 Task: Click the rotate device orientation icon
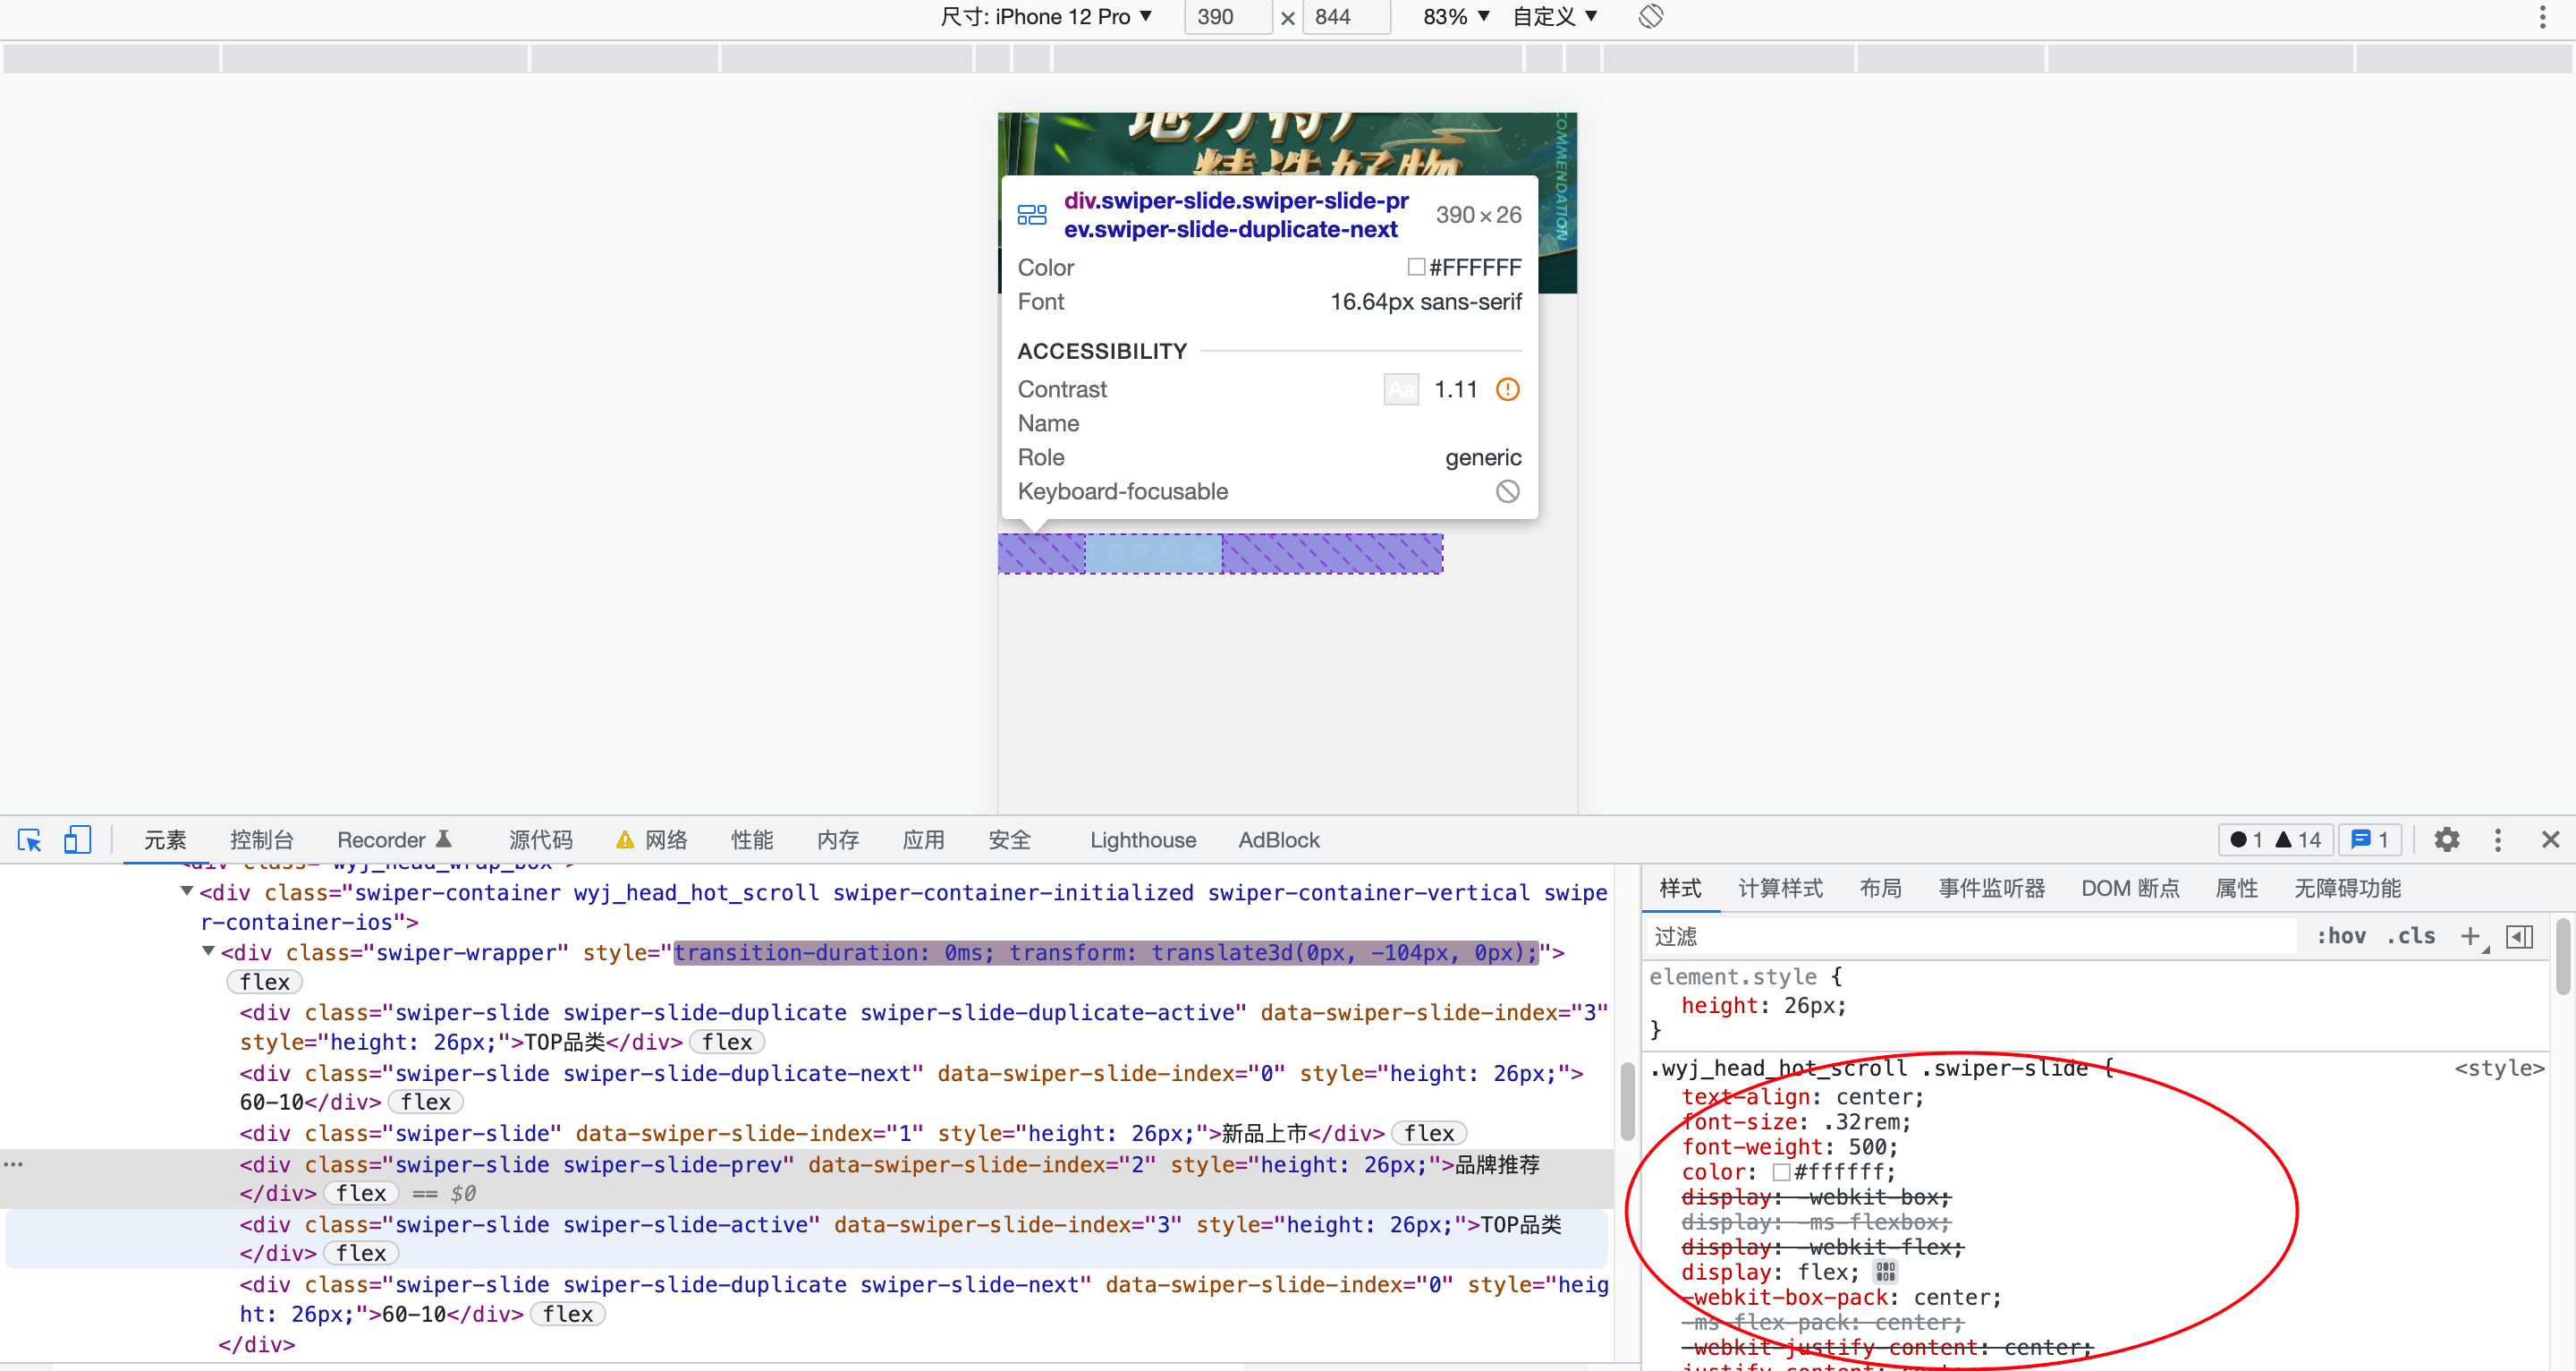(x=1650, y=16)
